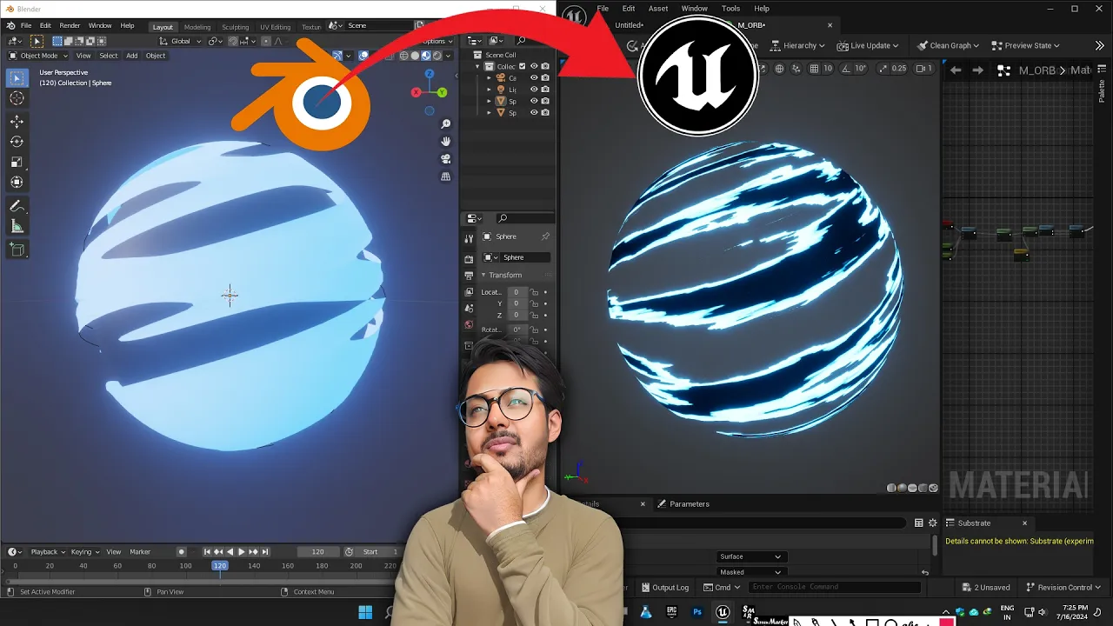1113x626 pixels.
Task: Open the Masked blend mode dropdown
Action: 751,572
